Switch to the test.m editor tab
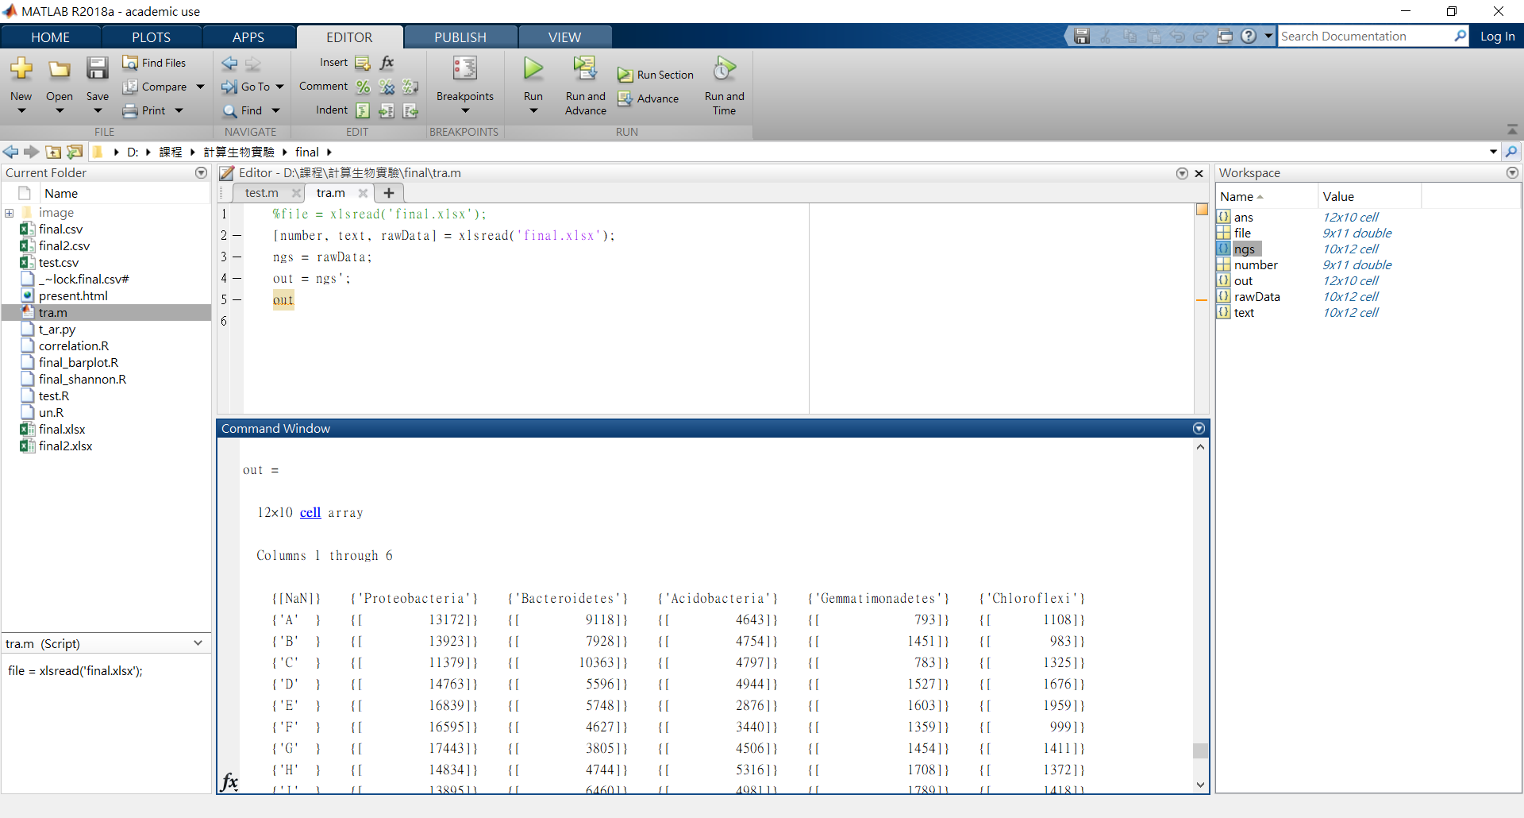The image size is (1524, 818). (261, 193)
